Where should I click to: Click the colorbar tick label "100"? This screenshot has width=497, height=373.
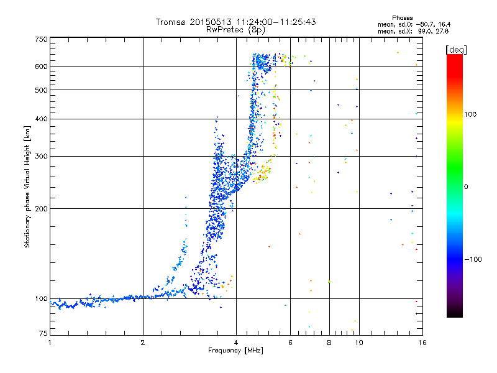click(x=470, y=114)
